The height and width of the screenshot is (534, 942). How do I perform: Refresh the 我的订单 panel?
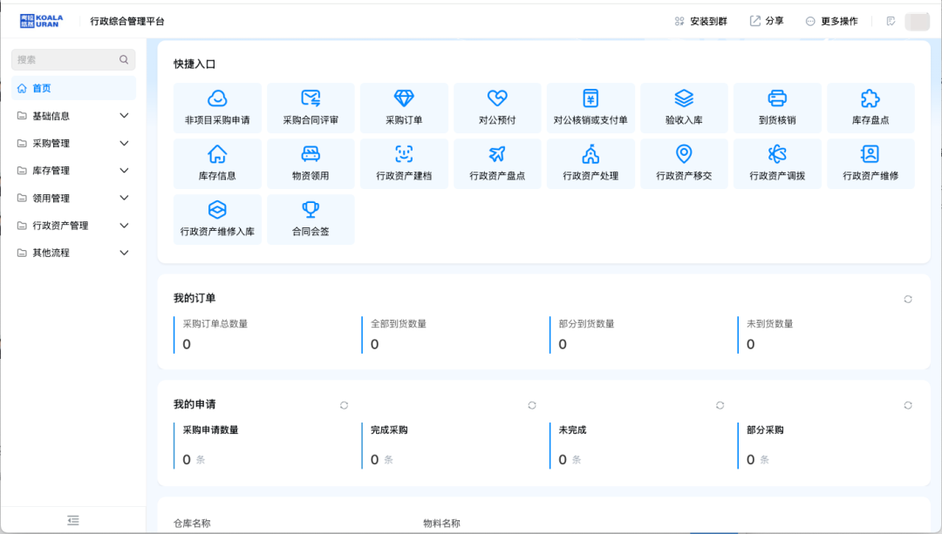point(907,299)
